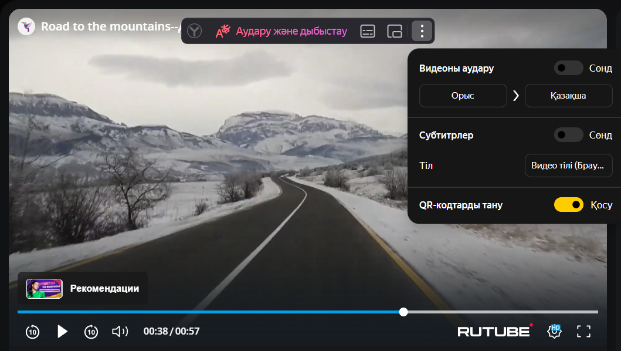Open the subtitle 'Тіл' language dropdown
The height and width of the screenshot is (351, 621).
tap(568, 166)
